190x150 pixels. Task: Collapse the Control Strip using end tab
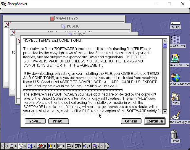point(107,146)
